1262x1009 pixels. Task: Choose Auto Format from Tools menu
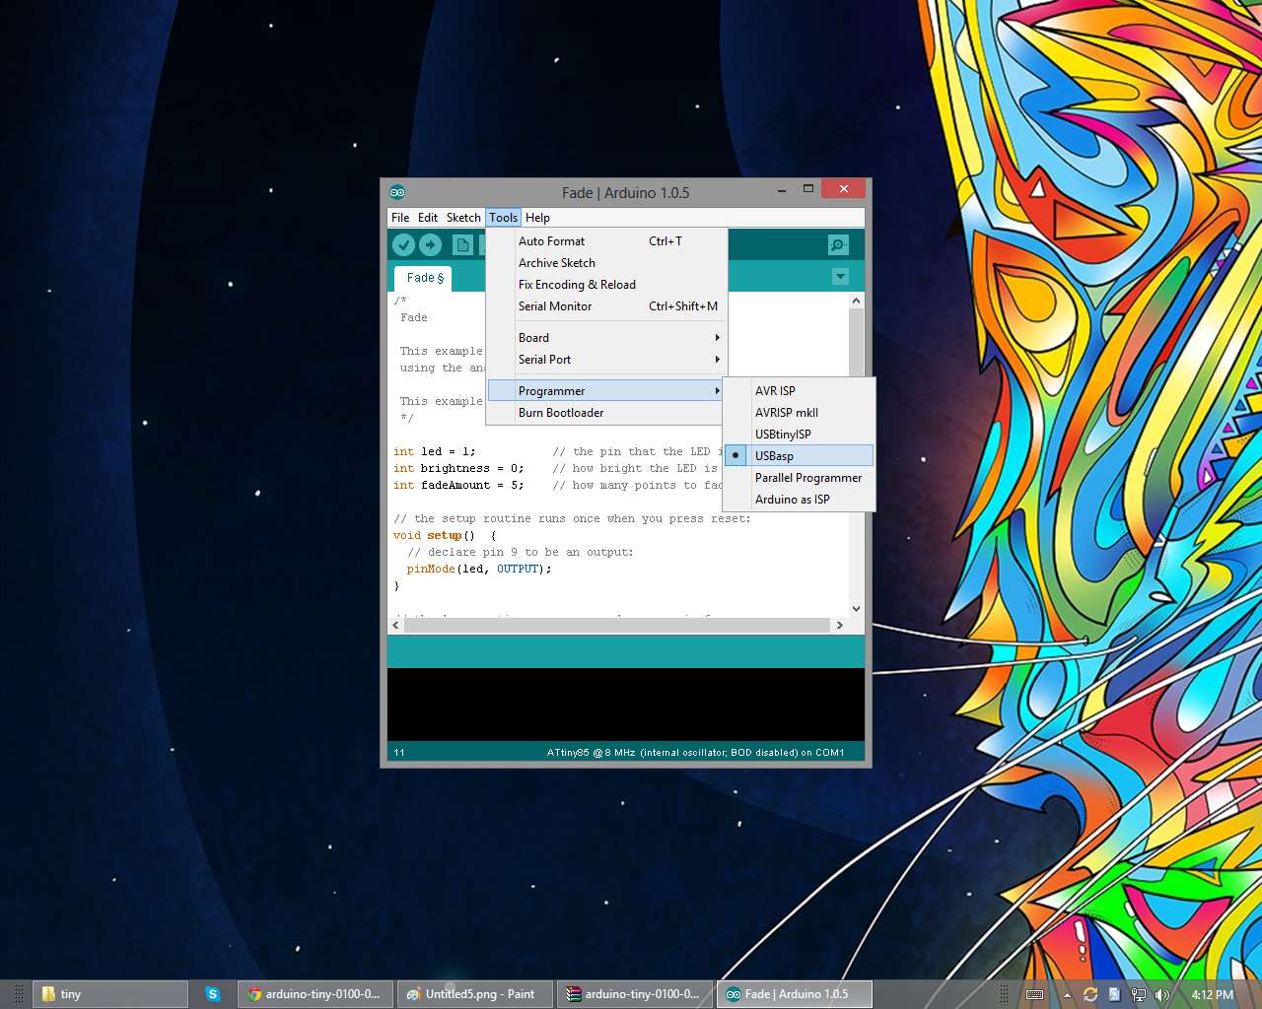coord(607,241)
